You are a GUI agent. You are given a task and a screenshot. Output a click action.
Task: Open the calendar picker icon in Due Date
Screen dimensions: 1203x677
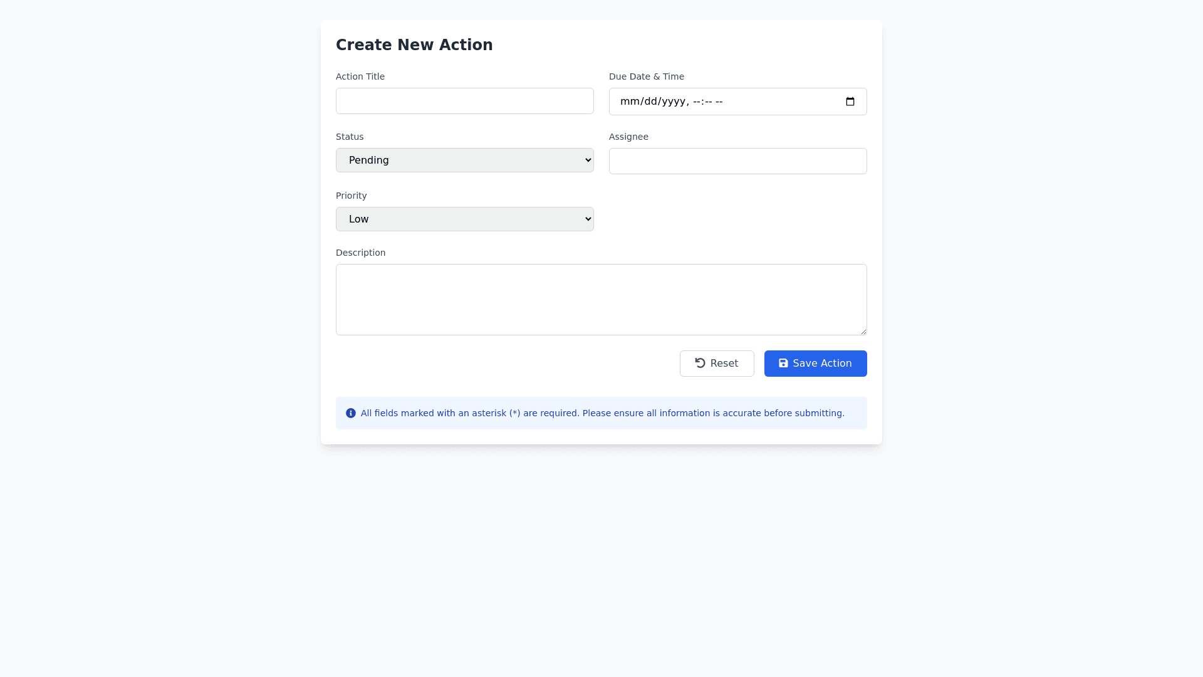pos(850,102)
